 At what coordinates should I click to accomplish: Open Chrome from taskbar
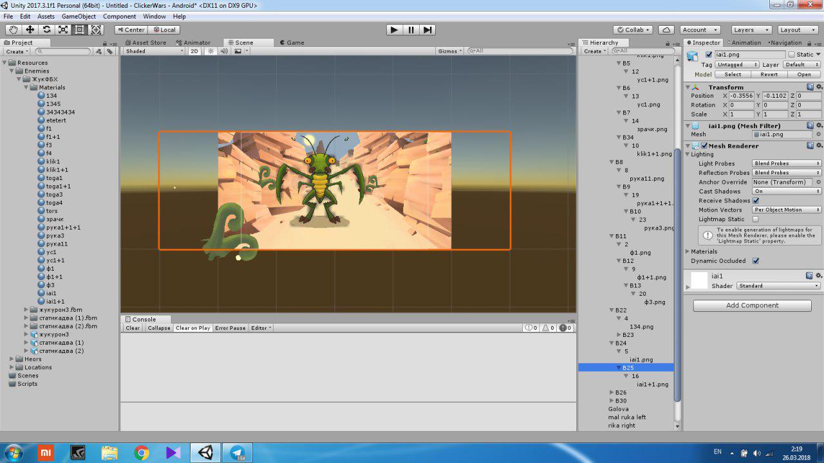coord(142,453)
